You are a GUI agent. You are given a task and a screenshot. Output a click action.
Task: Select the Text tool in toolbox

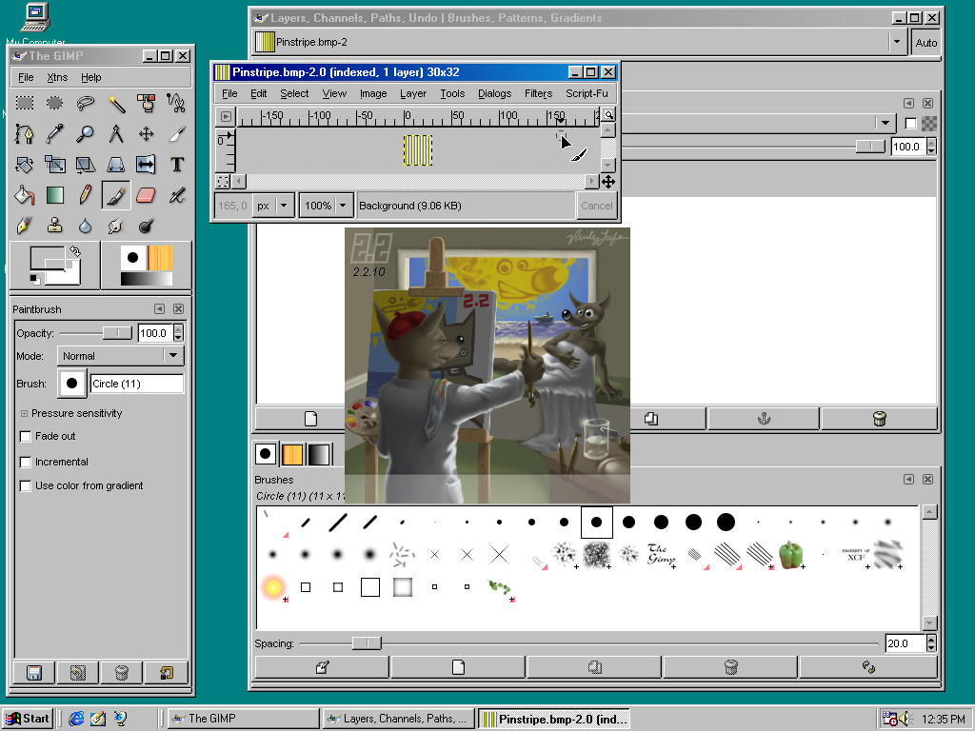[x=176, y=165]
